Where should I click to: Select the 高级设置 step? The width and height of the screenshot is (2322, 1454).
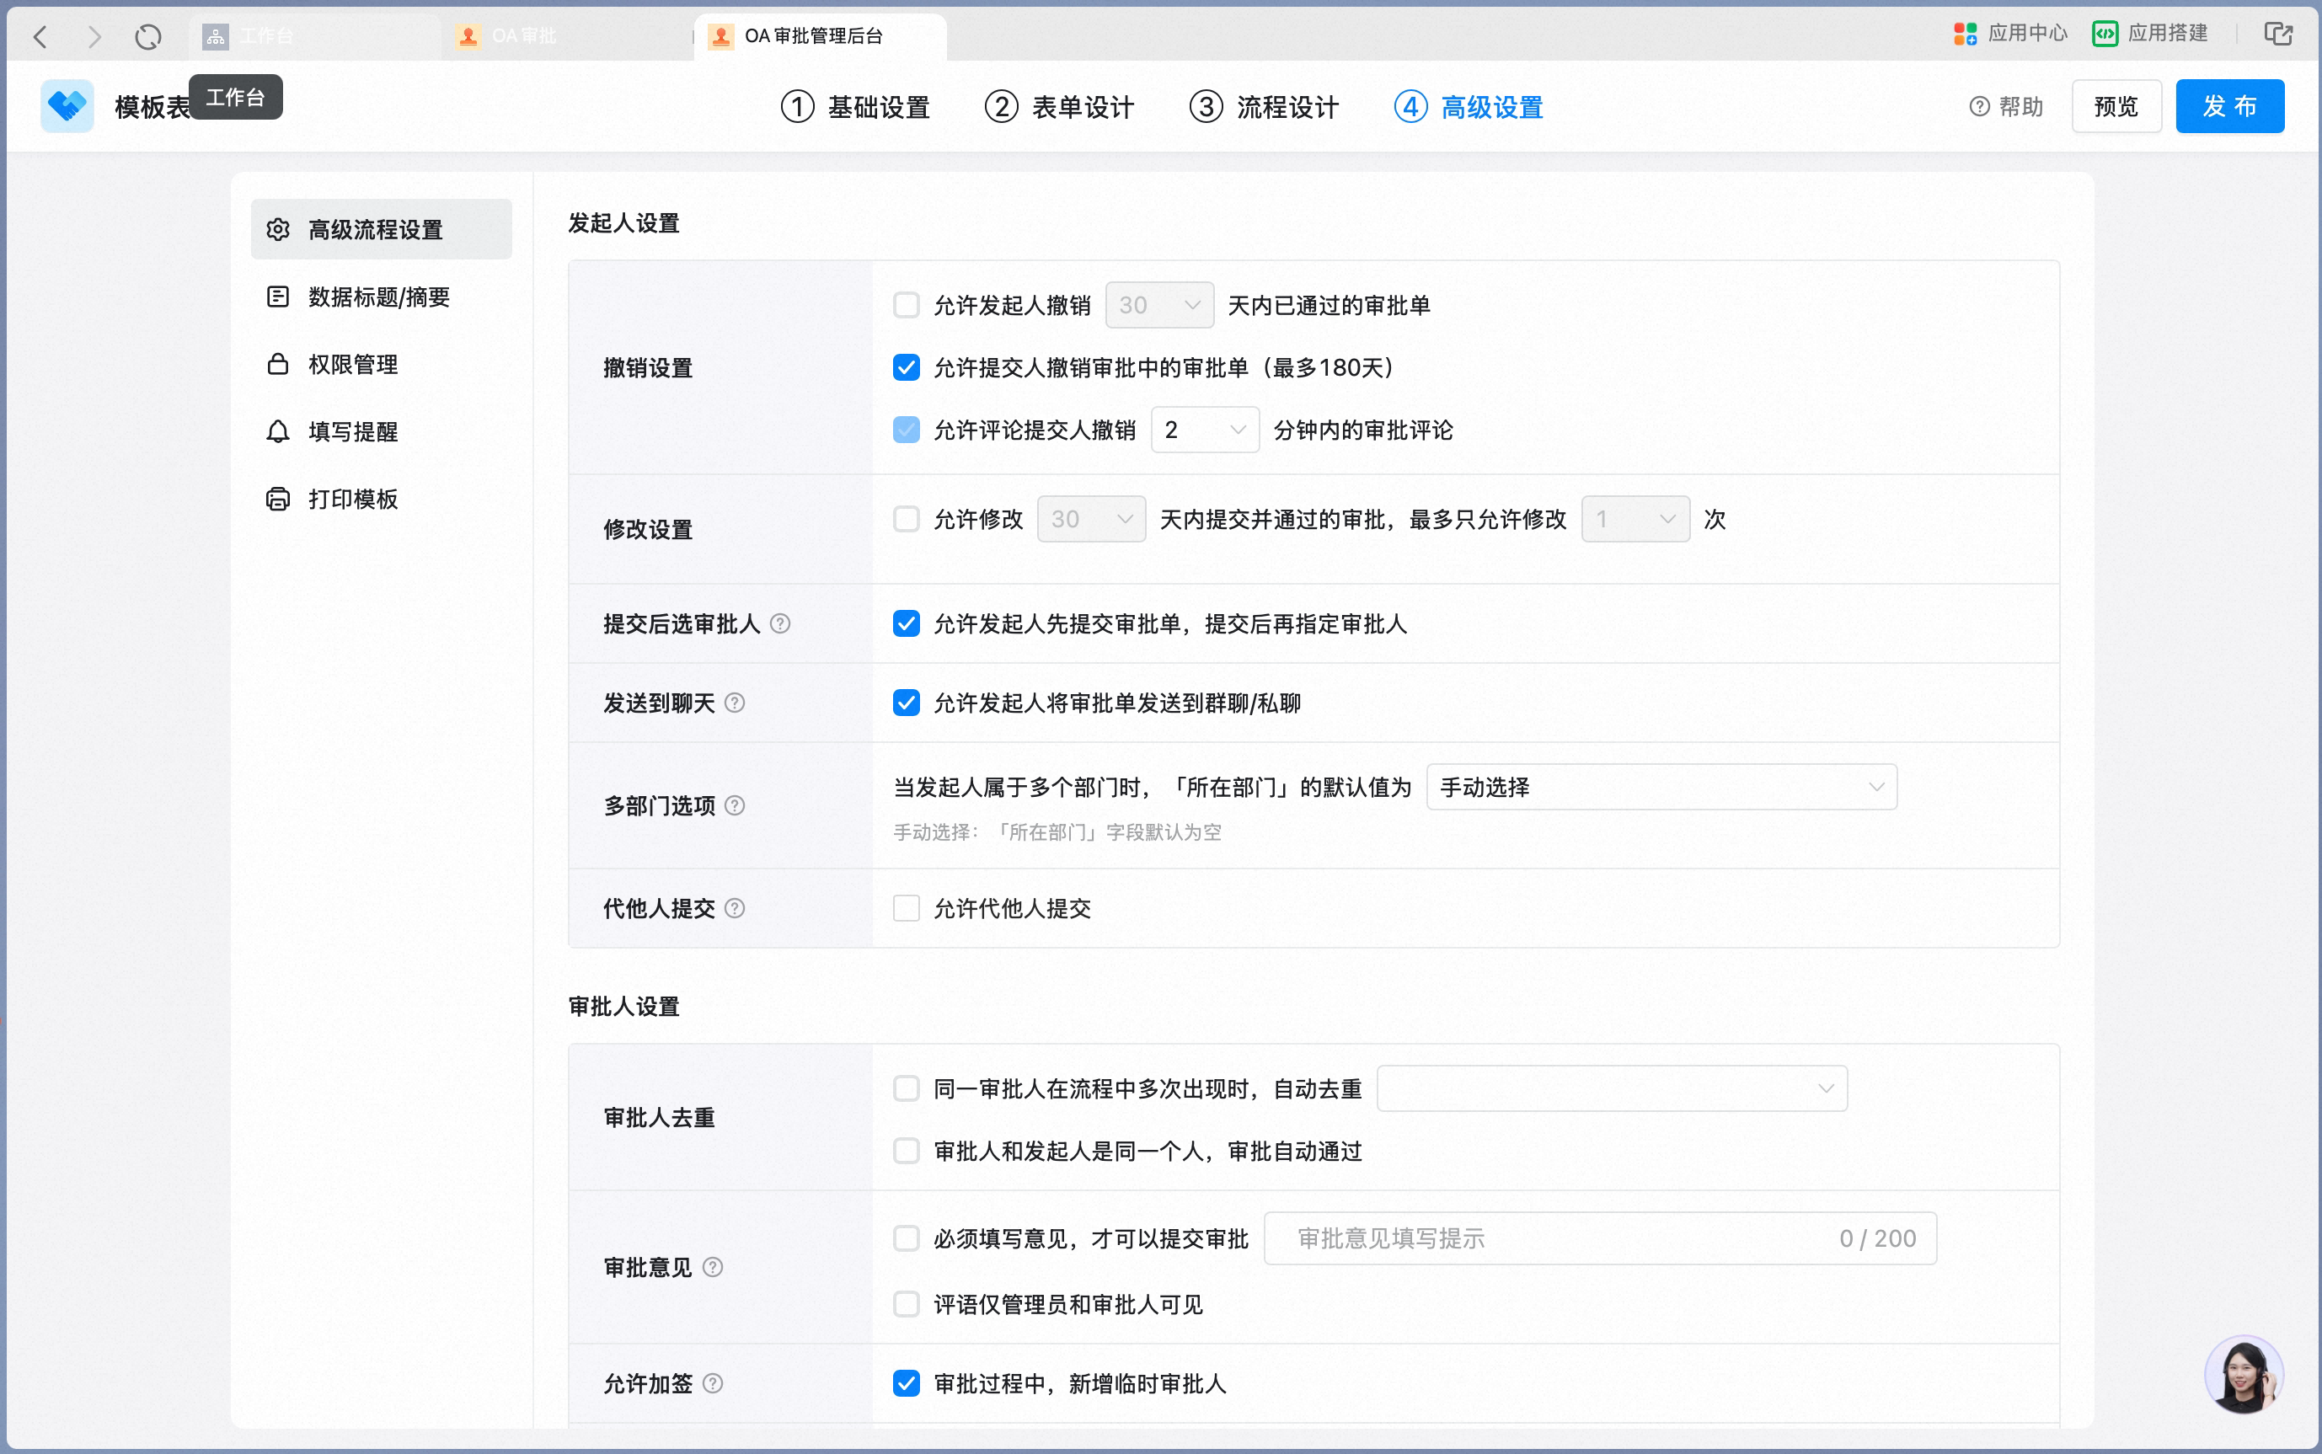click(x=1469, y=107)
